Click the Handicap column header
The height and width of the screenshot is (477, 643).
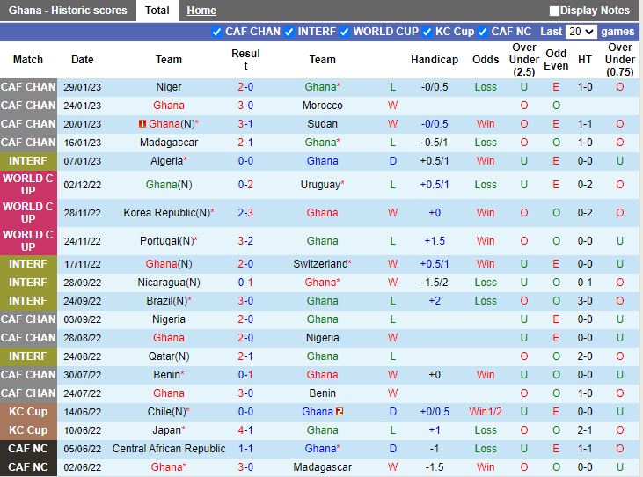(435, 60)
